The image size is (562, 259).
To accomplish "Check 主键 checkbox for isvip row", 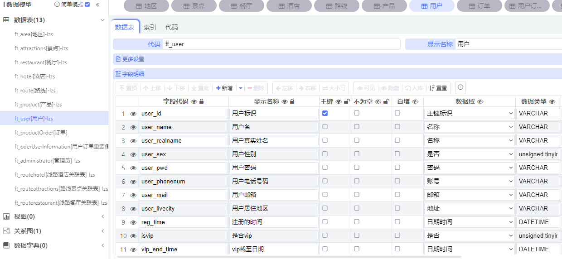I will (325, 235).
